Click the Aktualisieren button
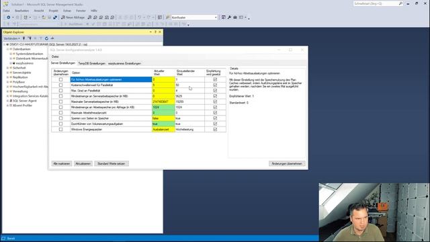This screenshot has height=242, width=430. 83,163
